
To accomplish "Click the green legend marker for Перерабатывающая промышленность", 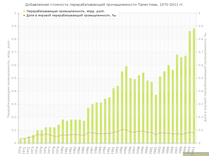I will click(x=24, y=11).
